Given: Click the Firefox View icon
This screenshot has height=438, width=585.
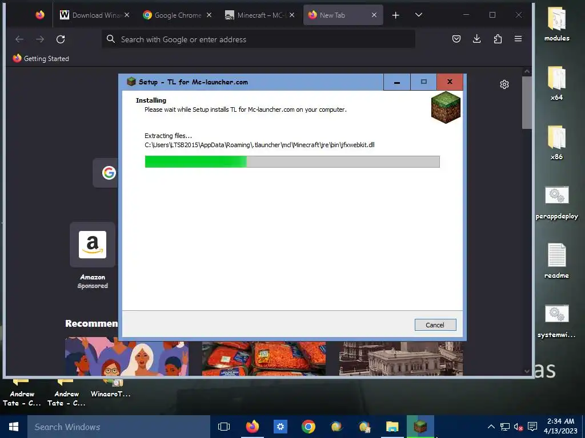Looking at the screenshot, I should pos(40,15).
